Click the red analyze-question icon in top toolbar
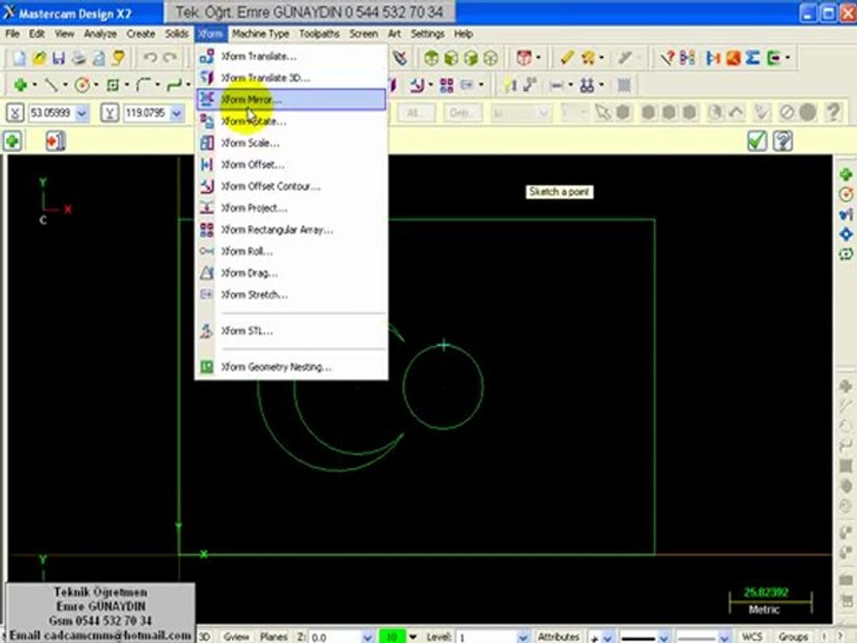Image resolution: width=857 pixels, height=643 pixels. 668,57
